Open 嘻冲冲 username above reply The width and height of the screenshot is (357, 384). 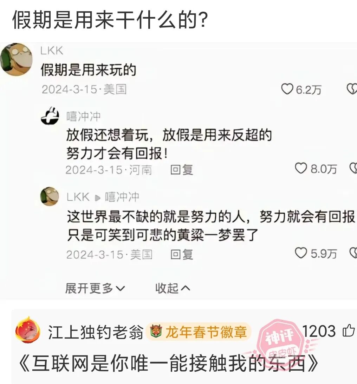[x=83, y=117]
